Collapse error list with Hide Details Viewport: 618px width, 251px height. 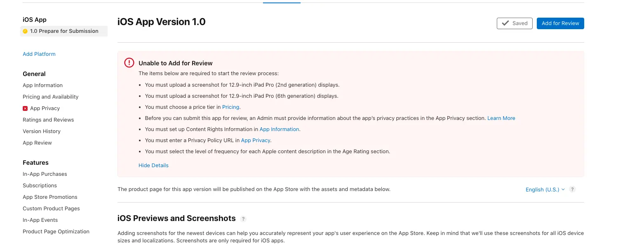(153, 165)
